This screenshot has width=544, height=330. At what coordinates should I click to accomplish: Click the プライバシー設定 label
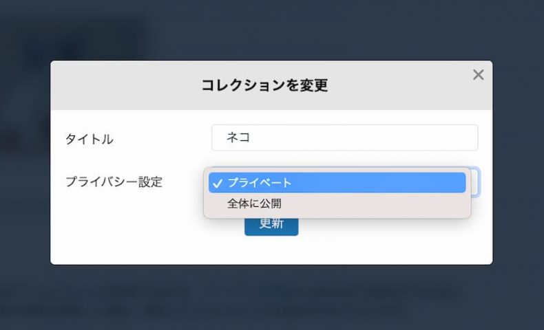pos(114,181)
